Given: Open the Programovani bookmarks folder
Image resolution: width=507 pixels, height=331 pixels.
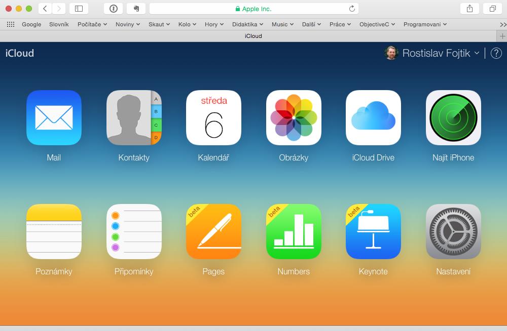Looking at the screenshot, I should [425, 24].
